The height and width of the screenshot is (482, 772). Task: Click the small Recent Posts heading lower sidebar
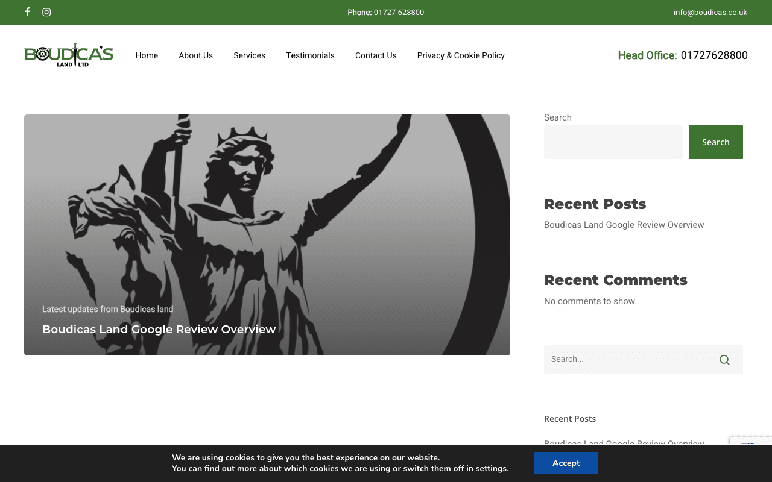[x=570, y=419]
